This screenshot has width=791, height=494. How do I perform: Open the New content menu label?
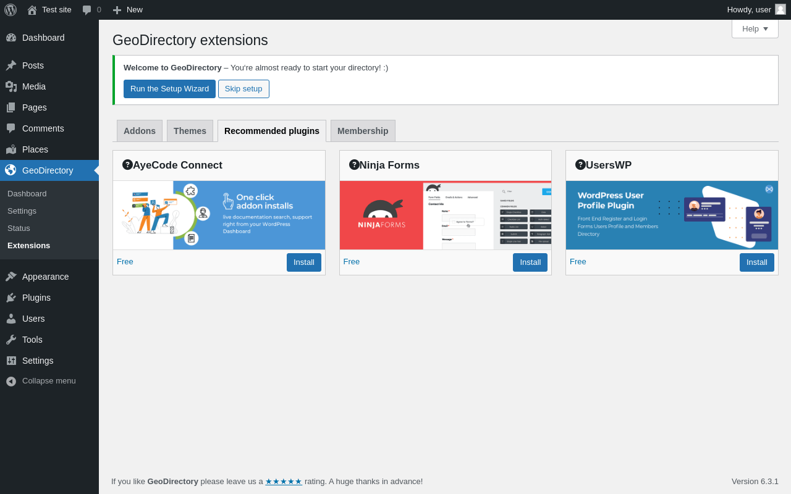pyautogui.click(x=135, y=10)
